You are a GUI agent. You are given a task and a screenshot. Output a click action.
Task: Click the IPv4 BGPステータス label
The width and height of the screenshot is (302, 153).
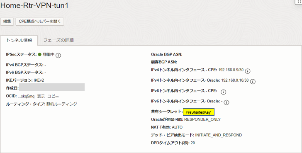point(24,65)
